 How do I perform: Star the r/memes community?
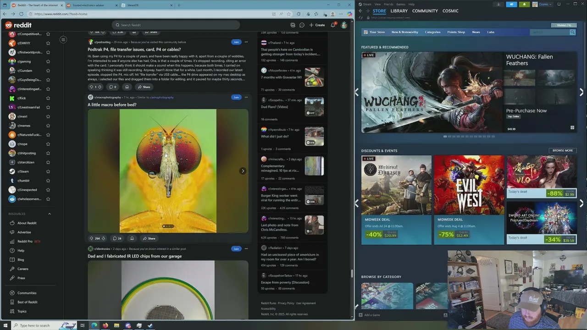(x=48, y=126)
